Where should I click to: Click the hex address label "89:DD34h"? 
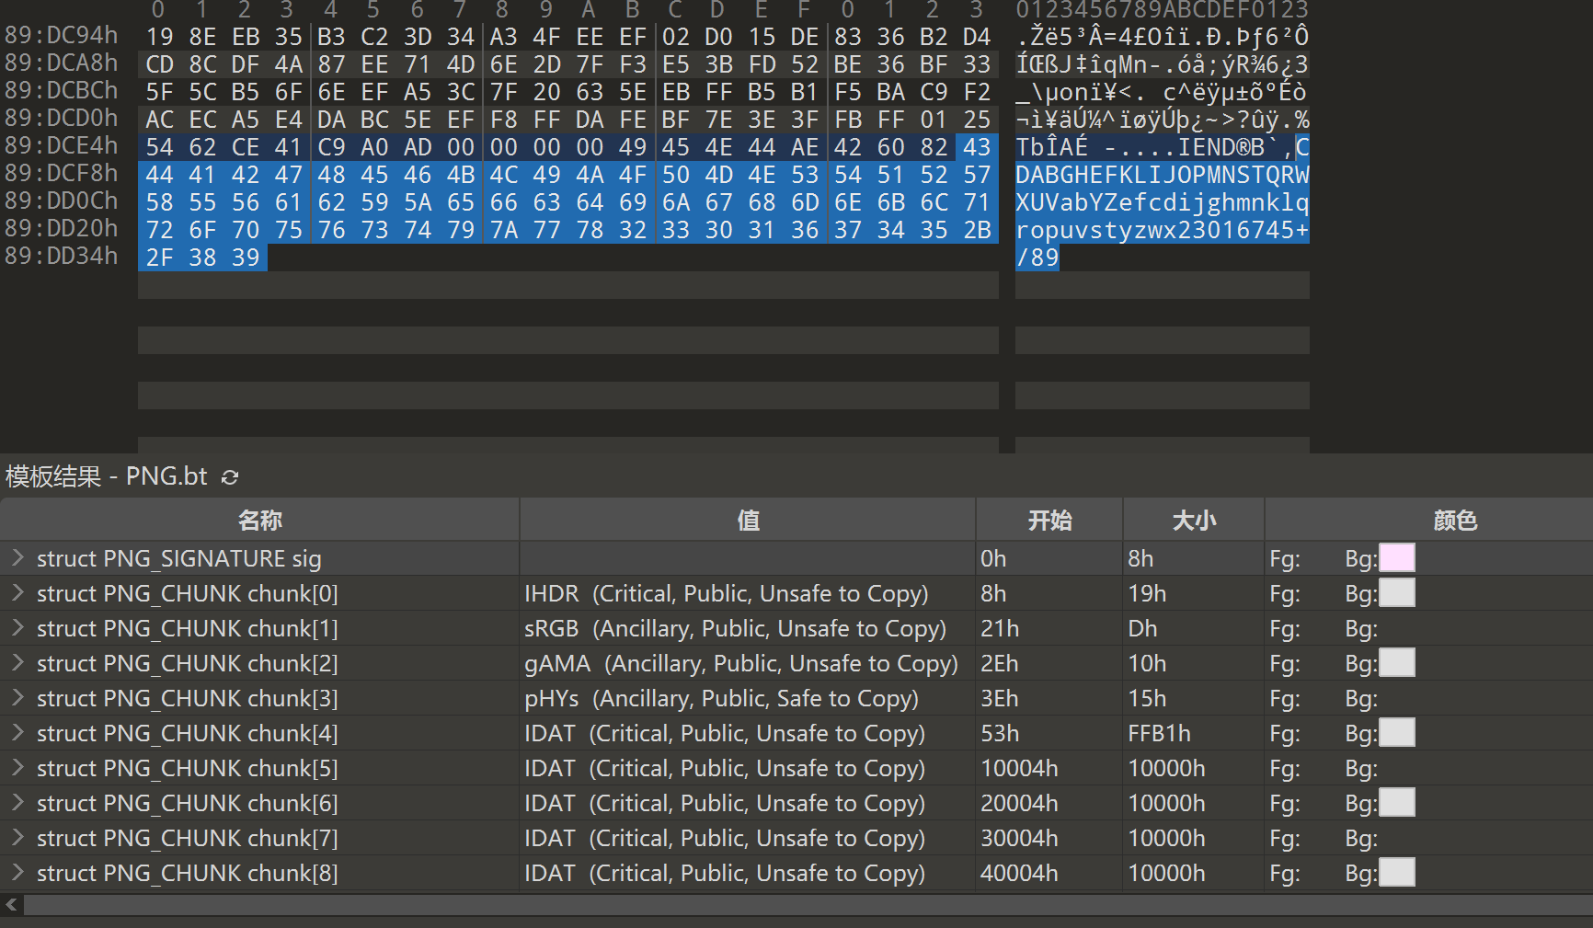62,257
